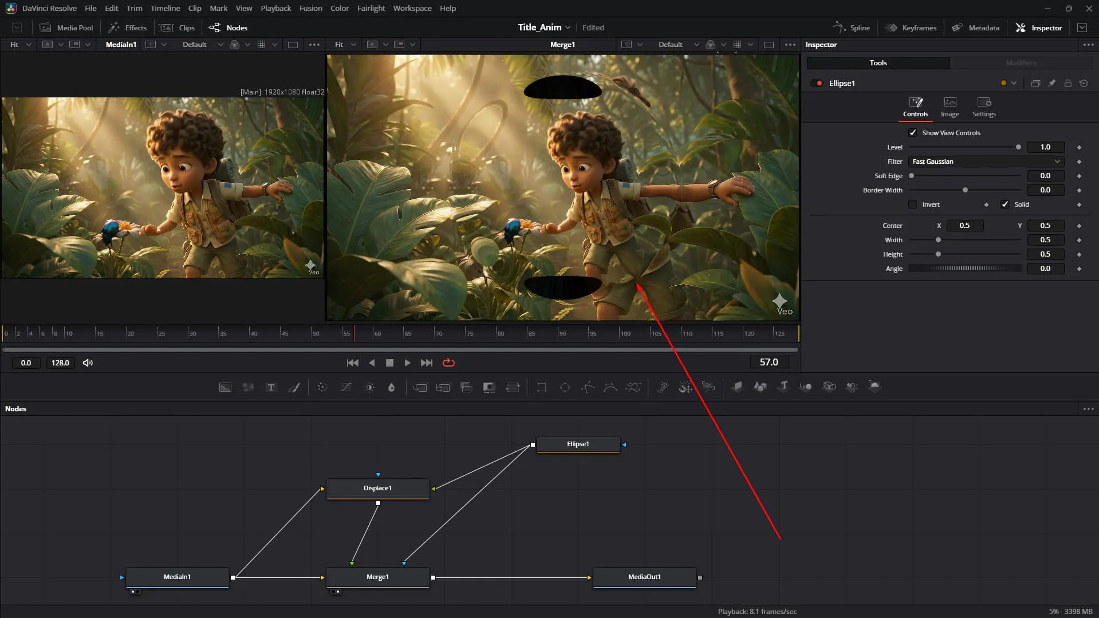The height and width of the screenshot is (618, 1099).
Task: Toggle loop playback button
Action: 448,363
